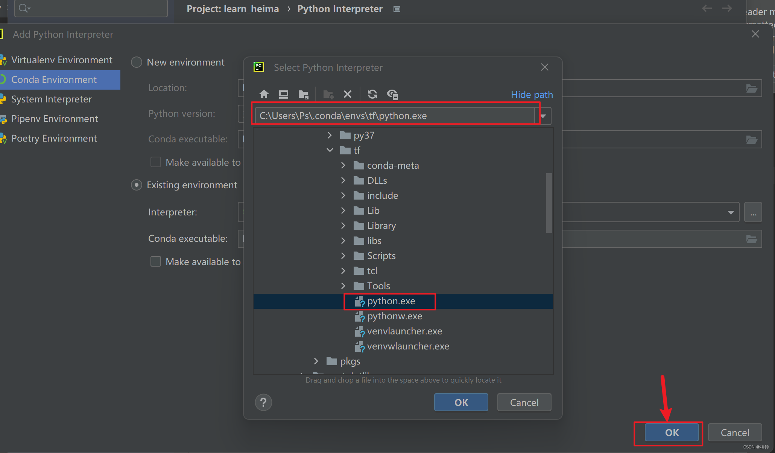The height and width of the screenshot is (453, 775).
Task: Click Python Interpreter breadcrumb
Action: [x=340, y=9]
